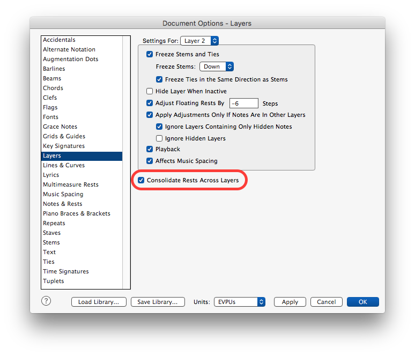Viewport: 415px width, 356px height.
Task: Disable Affects Music Spacing checkbox
Action: pyautogui.click(x=150, y=161)
